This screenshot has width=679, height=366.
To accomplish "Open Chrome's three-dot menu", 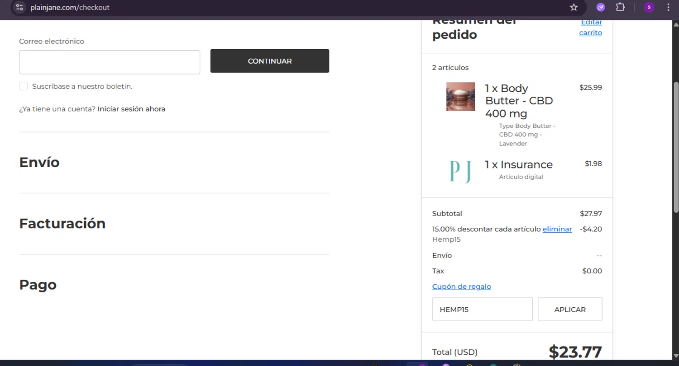I will tap(669, 7).
